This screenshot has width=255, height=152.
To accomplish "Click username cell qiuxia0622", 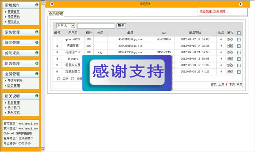I will [73, 39].
